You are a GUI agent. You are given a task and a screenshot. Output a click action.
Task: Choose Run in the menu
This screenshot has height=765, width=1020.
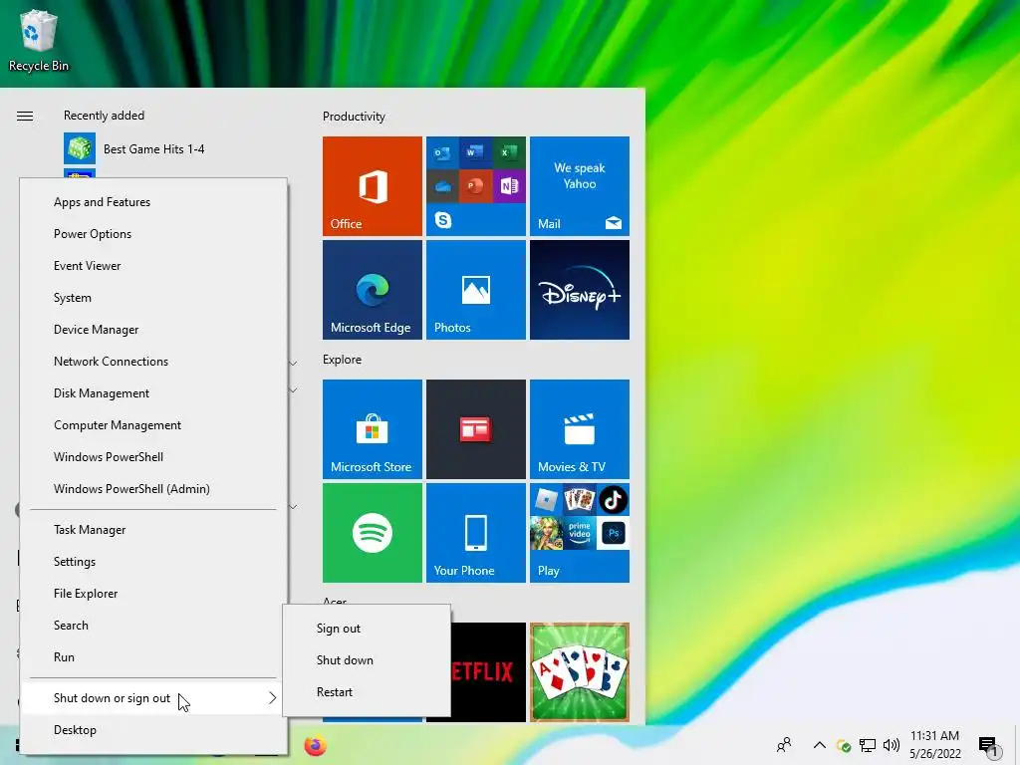153,657
